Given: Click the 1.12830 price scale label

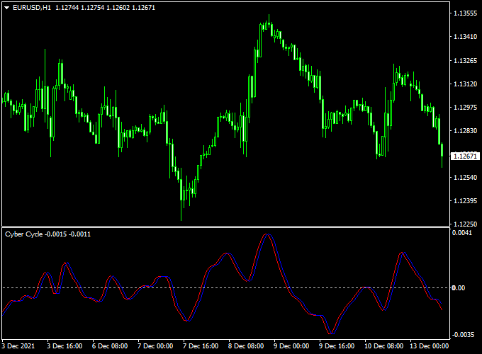Looking at the screenshot, I should coord(466,131).
